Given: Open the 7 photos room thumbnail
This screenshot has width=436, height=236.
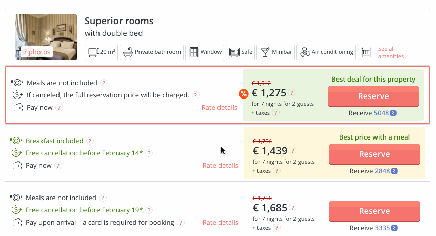Looking at the screenshot, I should point(46,37).
